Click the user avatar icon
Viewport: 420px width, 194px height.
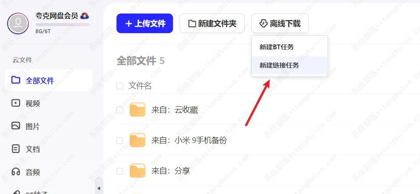18,24
